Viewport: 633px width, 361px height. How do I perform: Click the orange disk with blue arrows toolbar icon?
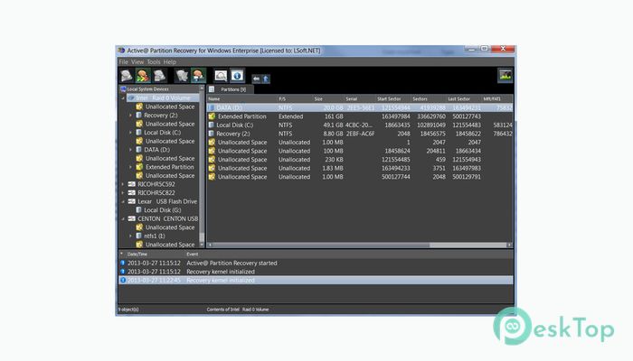[x=198, y=75]
